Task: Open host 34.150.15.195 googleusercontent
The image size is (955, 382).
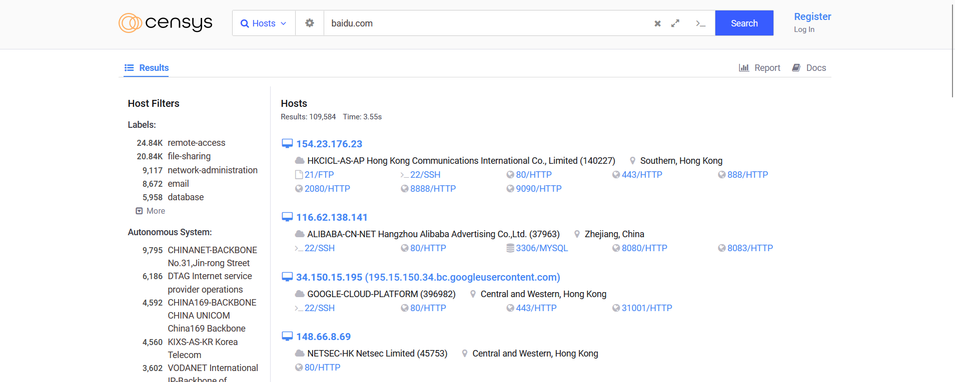Action: [428, 277]
